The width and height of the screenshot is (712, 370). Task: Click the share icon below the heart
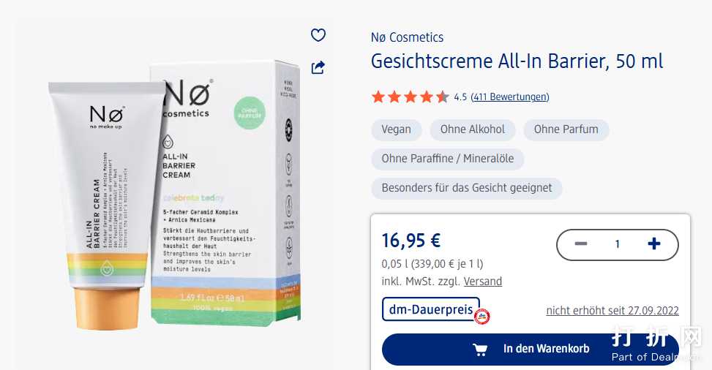(318, 67)
